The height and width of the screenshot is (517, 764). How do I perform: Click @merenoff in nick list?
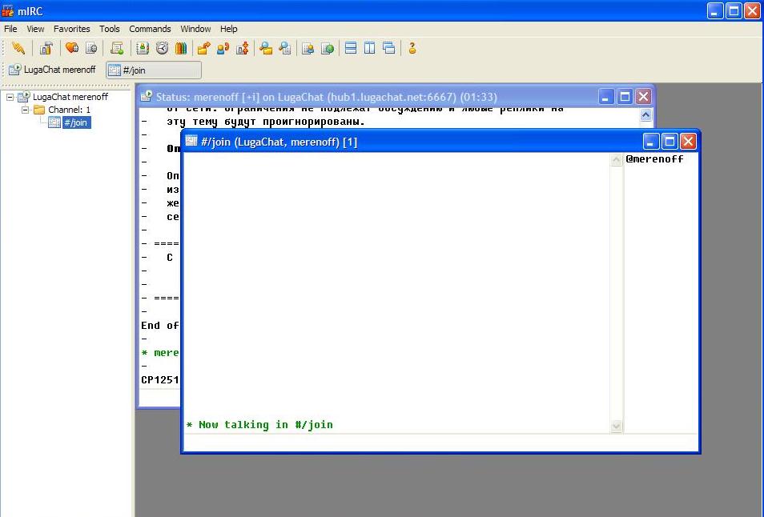pos(654,158)
